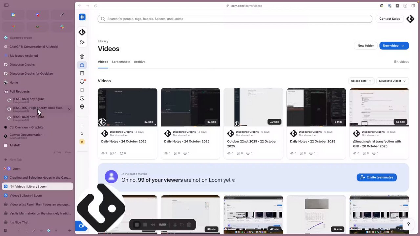The height and width of the screenshot is (236, 420).
Task: Click the yellow A avatar in Loom sidebar
Action: coord(82,142)
